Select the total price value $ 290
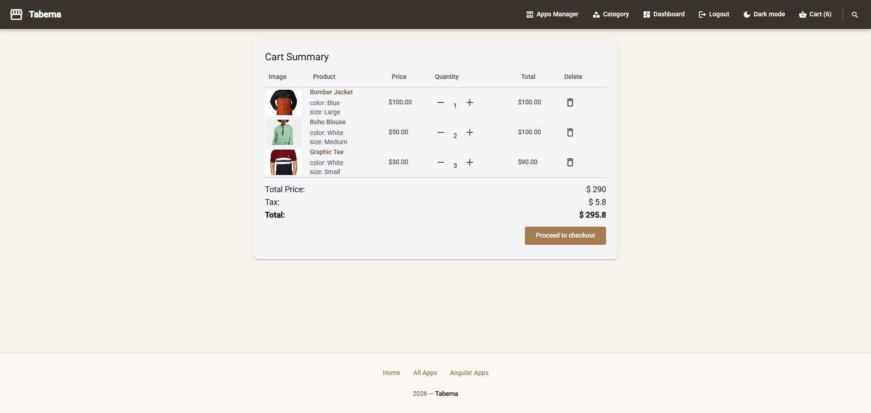871x413 pixels. (x=596, y=189)
